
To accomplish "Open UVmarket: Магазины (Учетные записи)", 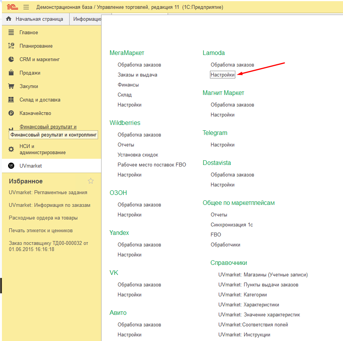I will tap(263, 275).
